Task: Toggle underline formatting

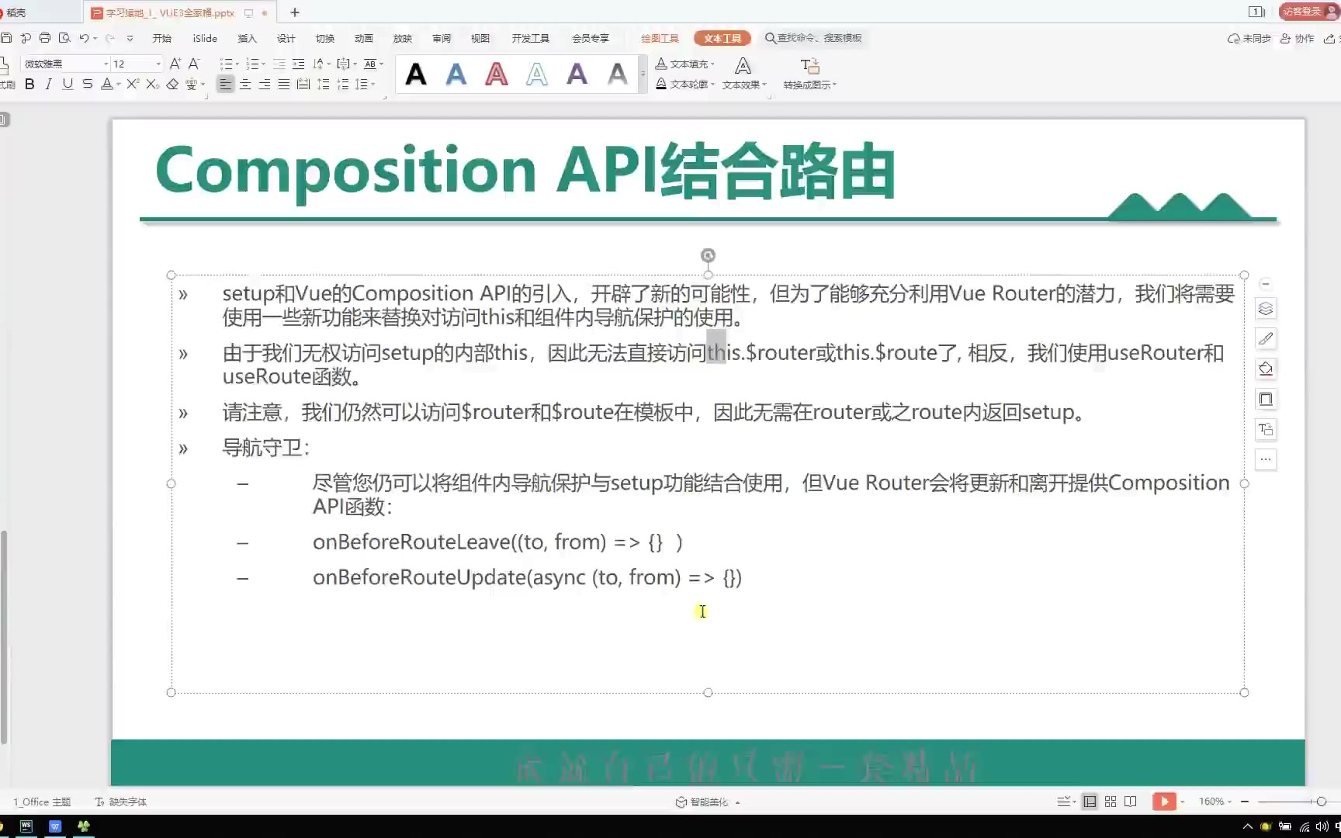Action: coord(68,85)
